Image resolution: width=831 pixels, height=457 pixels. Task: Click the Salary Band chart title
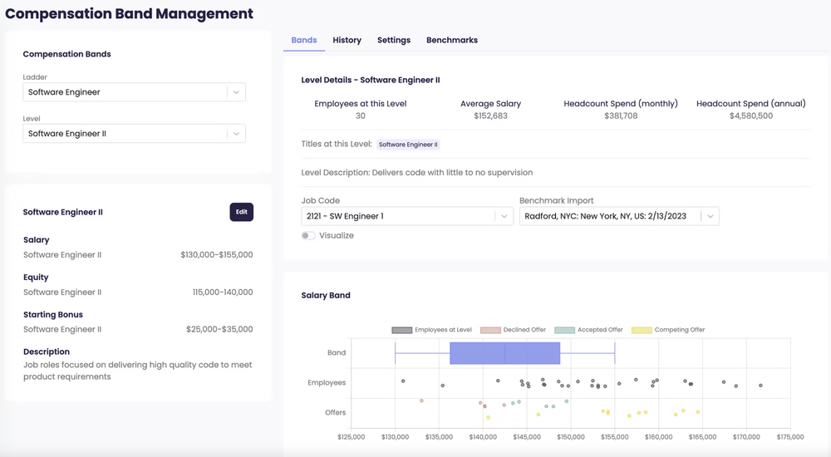(x=326, y=295)
